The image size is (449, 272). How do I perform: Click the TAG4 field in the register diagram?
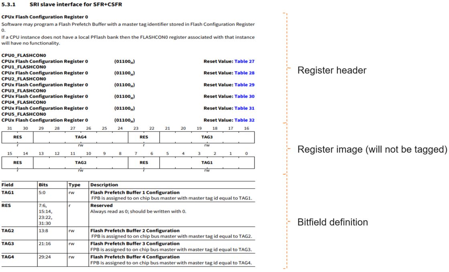coord(81,137)
